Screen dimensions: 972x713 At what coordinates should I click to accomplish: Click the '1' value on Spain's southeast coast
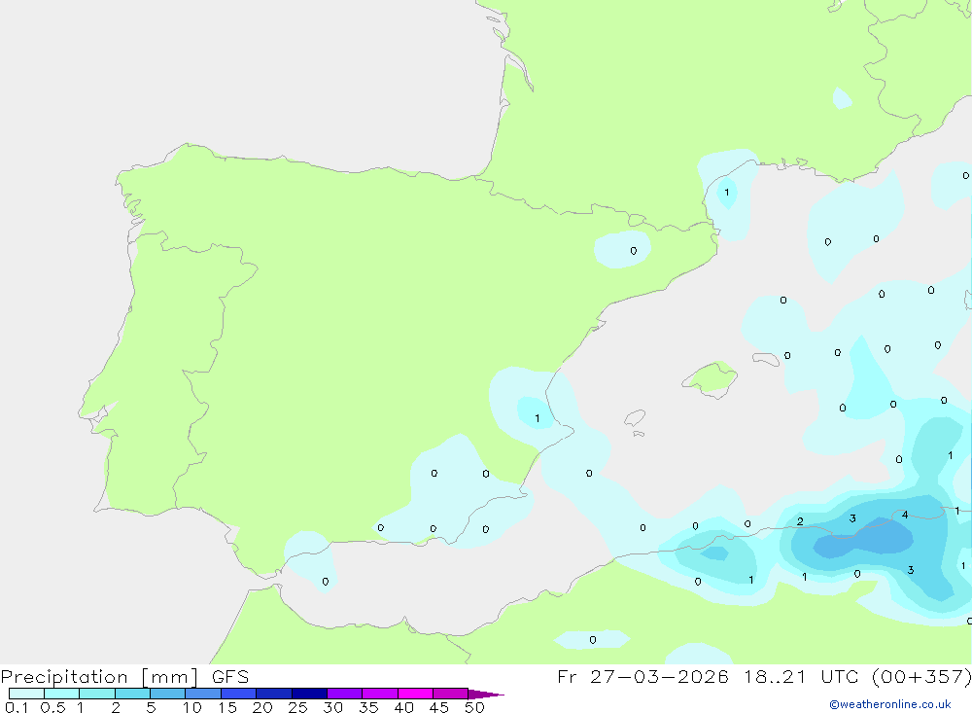[537, 419]
